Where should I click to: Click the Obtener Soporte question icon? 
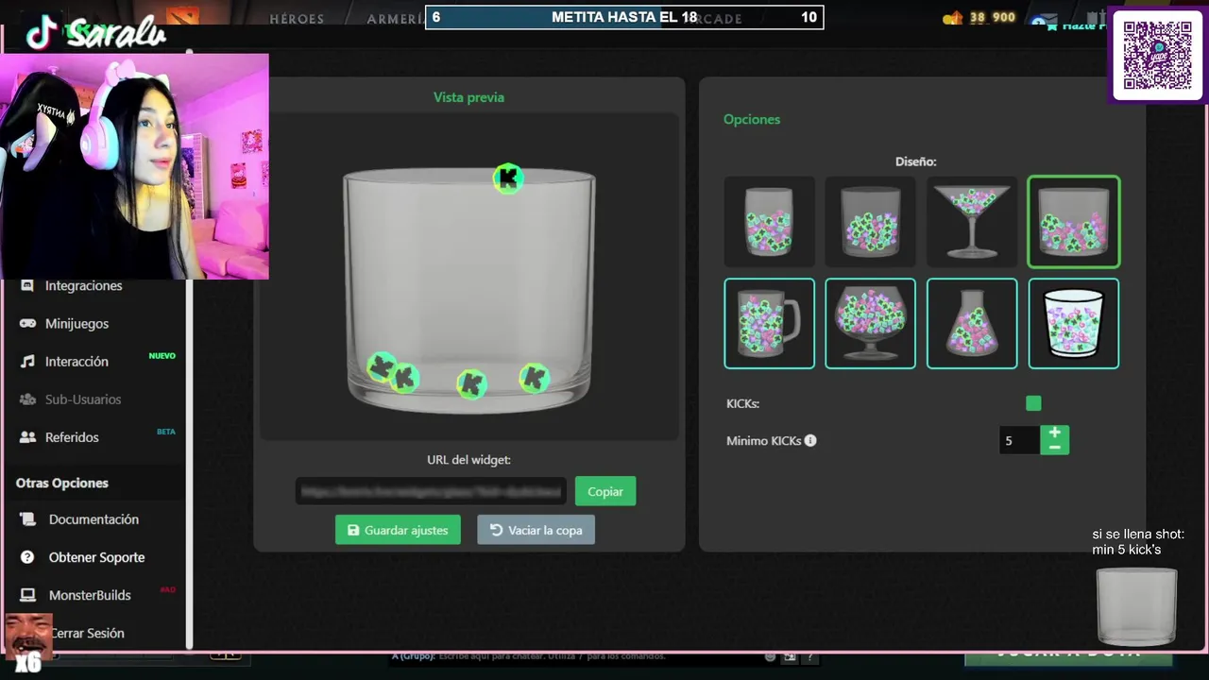click(x=27, y=557)
